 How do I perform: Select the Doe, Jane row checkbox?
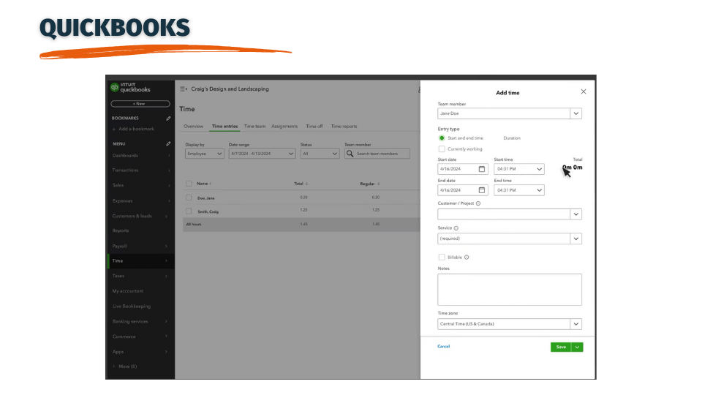tap(189, 197)
